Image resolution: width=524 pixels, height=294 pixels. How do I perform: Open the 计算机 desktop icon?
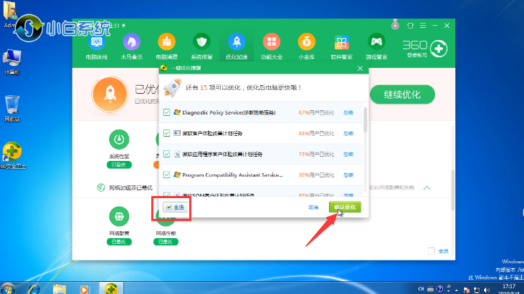12,62
